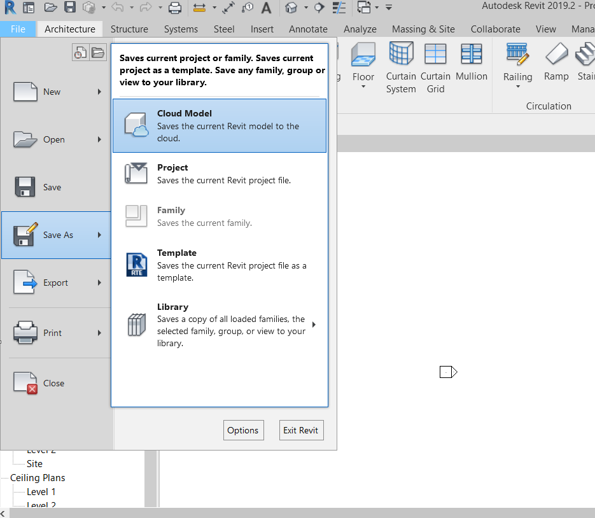Click the Print icon in quick access toolbar
Screen dimensions: 595x518
(x=175, y=7)
